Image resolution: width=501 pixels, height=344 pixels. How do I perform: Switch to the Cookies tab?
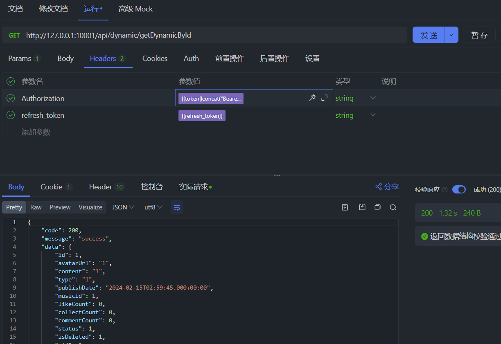[155, 58]
